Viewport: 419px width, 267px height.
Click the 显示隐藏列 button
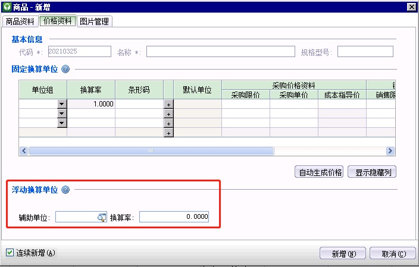coord(372,172)
